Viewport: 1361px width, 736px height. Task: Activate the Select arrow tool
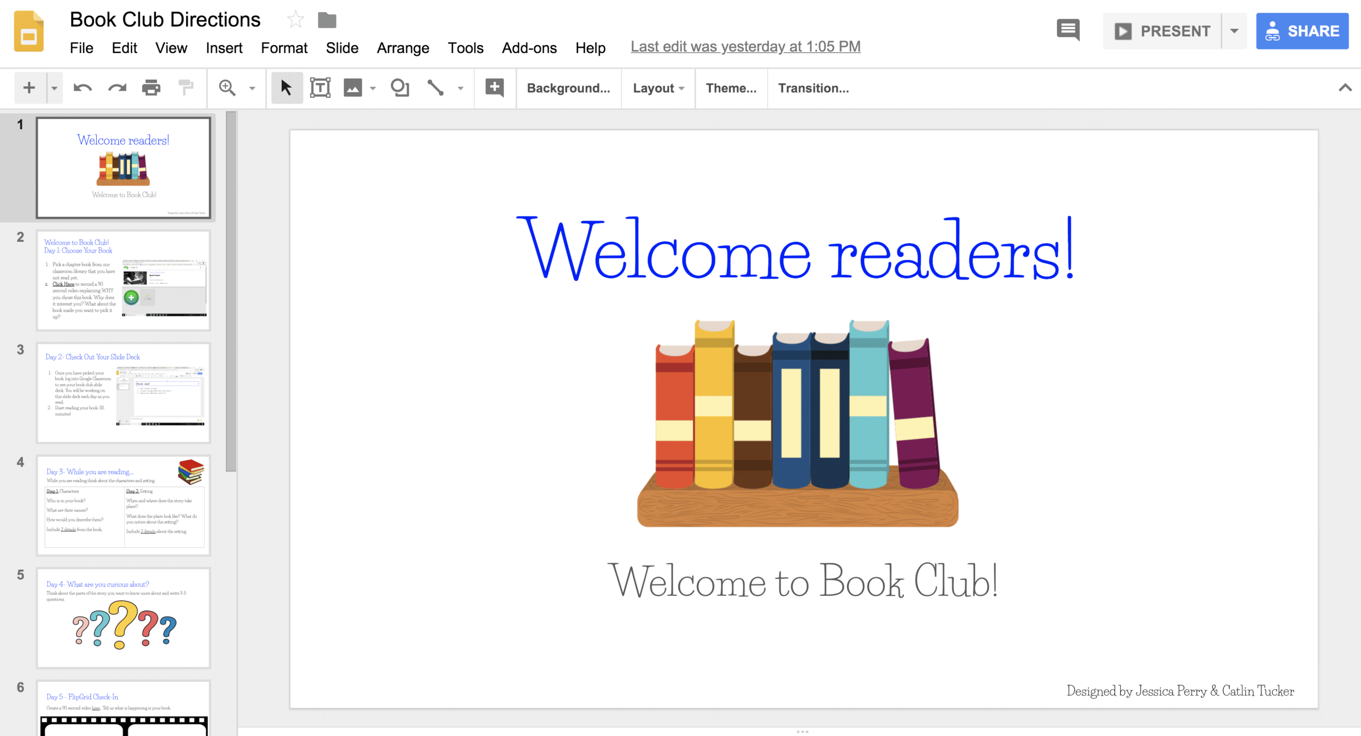287,88
